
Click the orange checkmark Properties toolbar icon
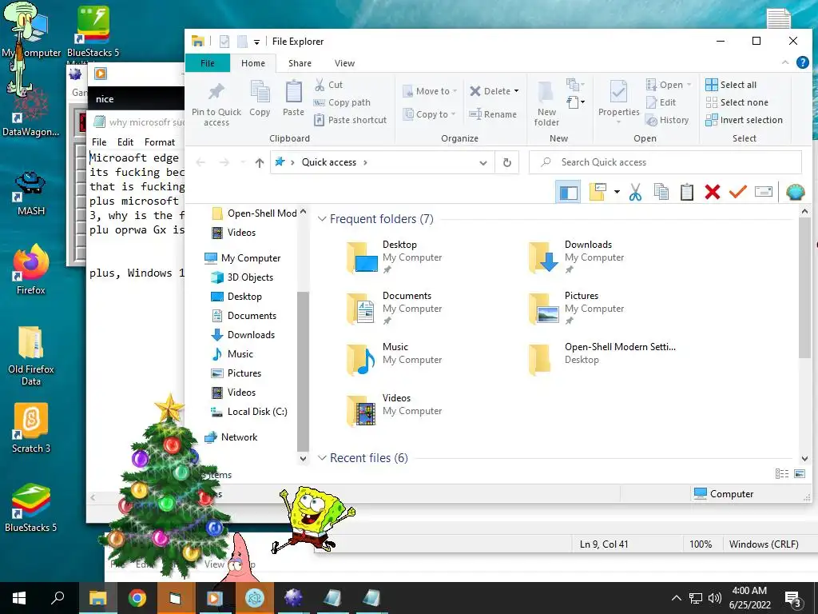[x=737, y=192]
